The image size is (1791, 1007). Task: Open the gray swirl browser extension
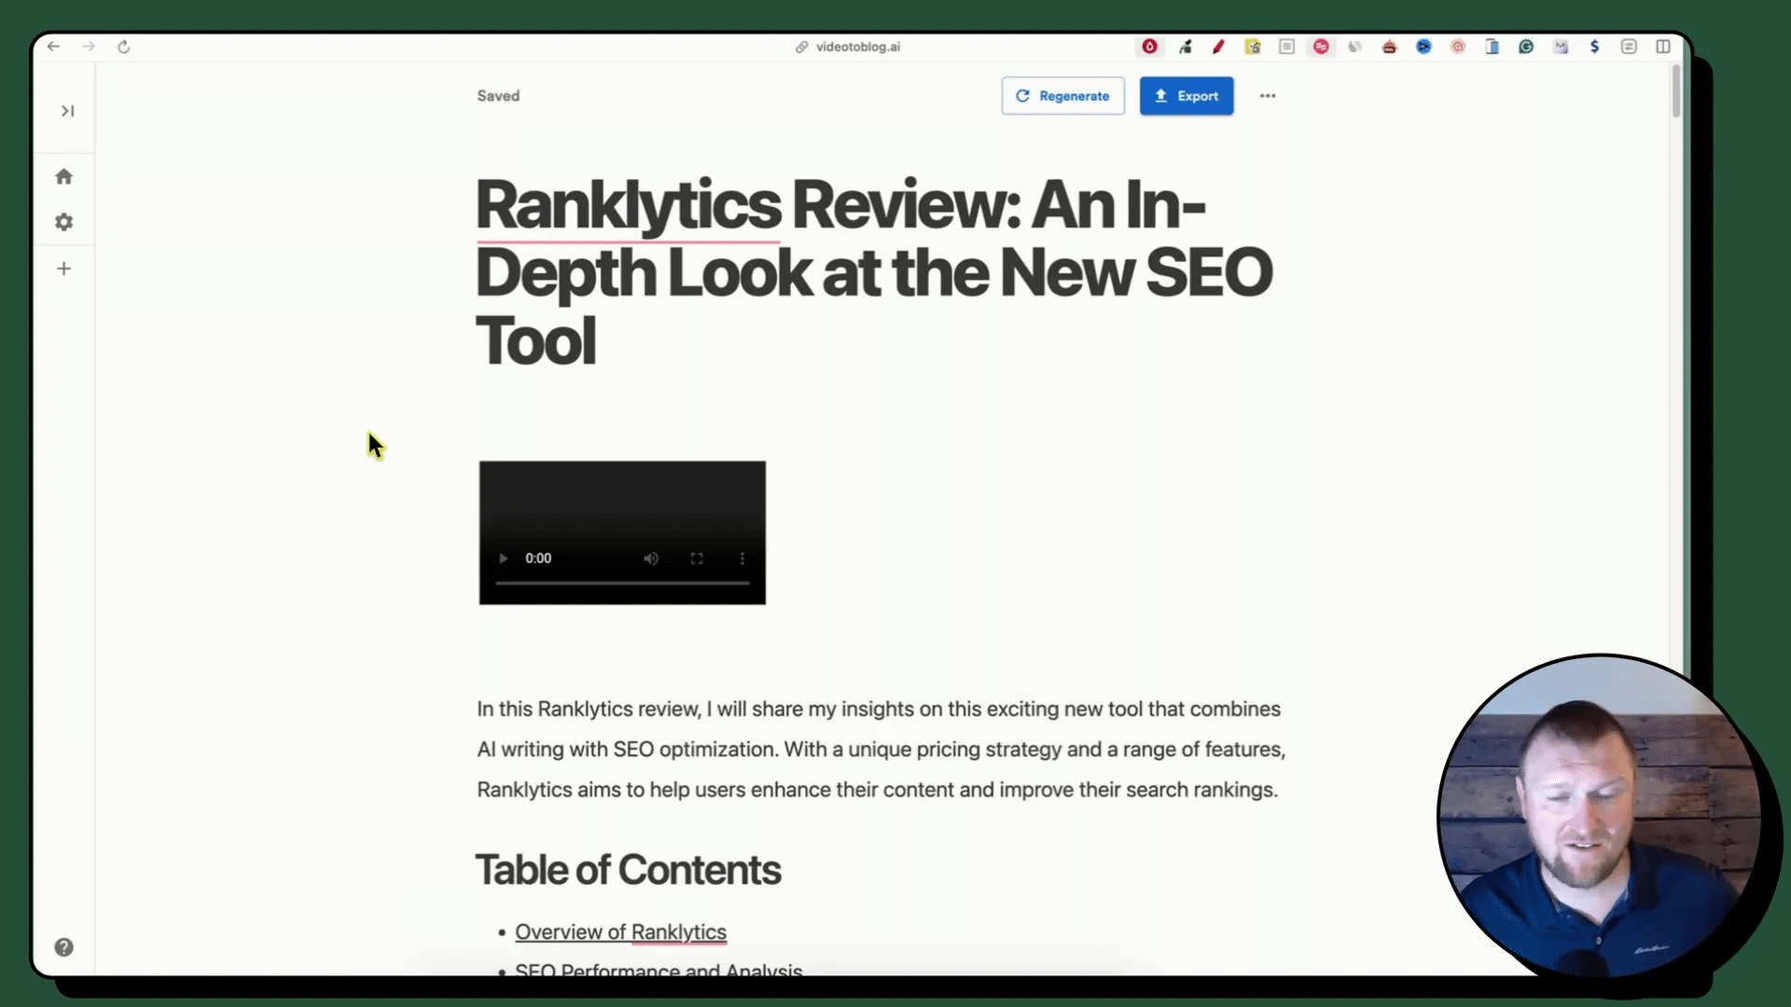click(1355, 47)
